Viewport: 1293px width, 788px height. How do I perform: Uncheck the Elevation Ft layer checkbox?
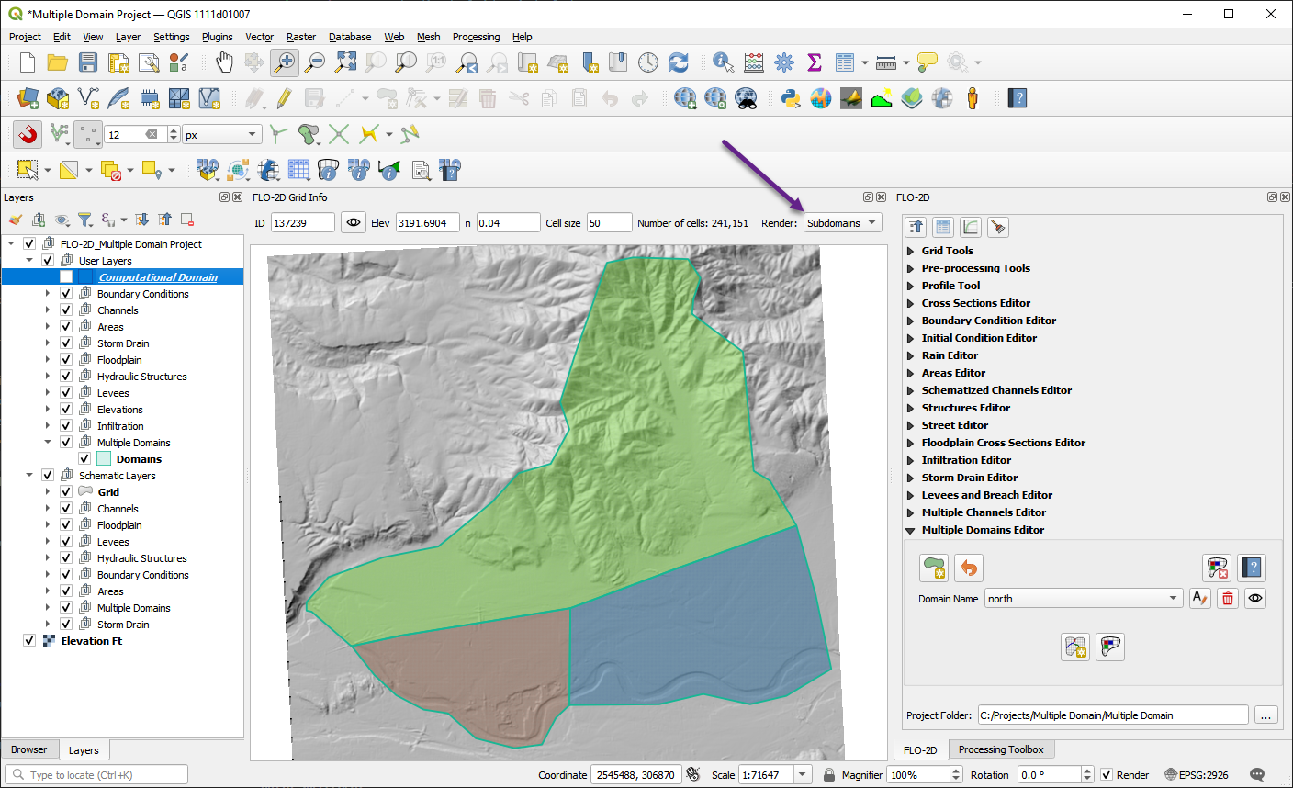pos(29,641)
